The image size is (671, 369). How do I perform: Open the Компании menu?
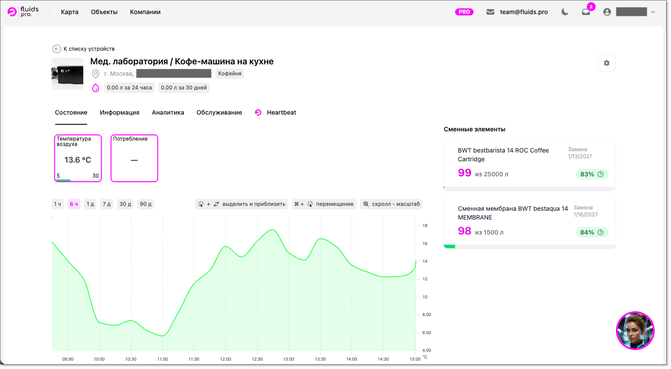[145, 12]
